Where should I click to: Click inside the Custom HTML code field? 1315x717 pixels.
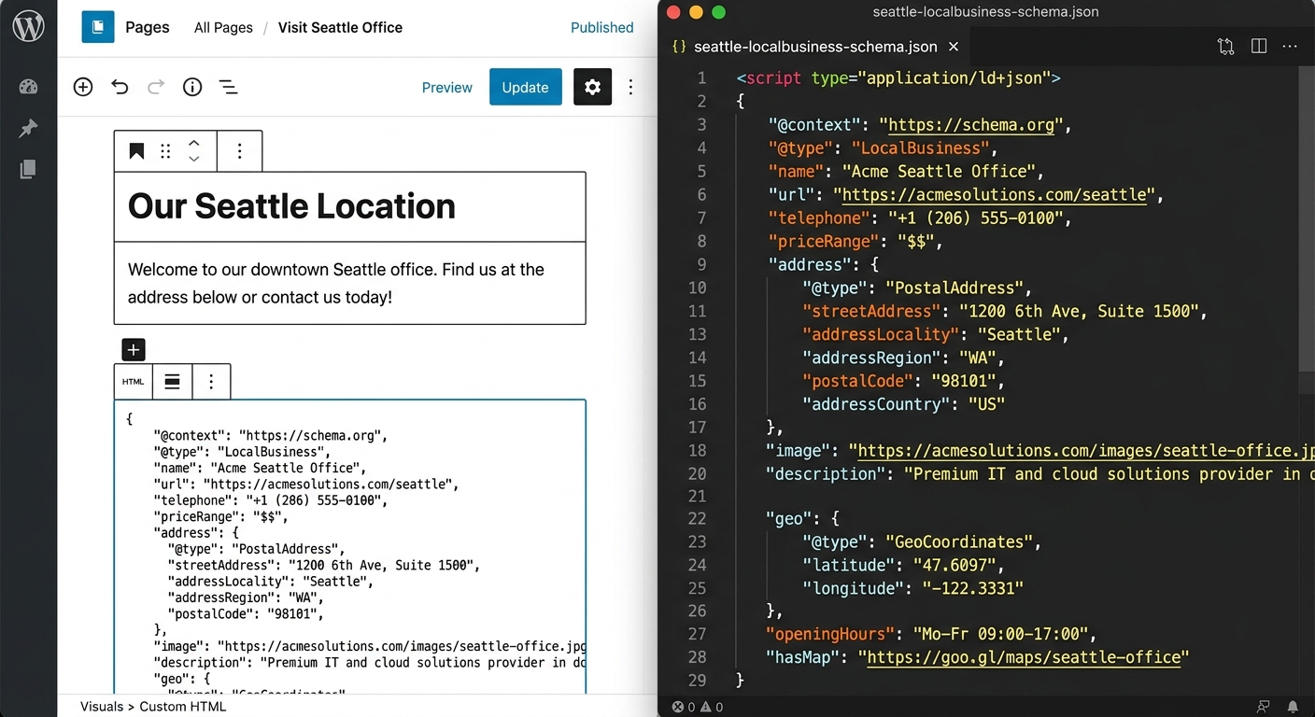click(350, 547)
